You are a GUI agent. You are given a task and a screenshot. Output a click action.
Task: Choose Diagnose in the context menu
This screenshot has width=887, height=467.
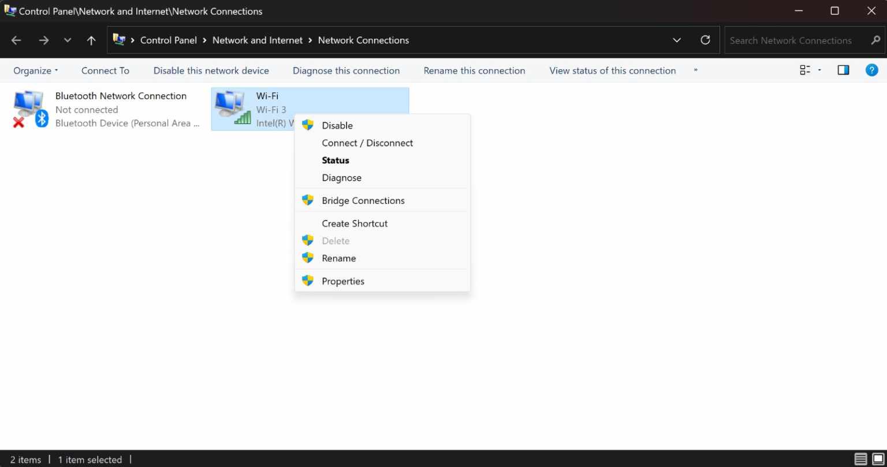(382, 178)
